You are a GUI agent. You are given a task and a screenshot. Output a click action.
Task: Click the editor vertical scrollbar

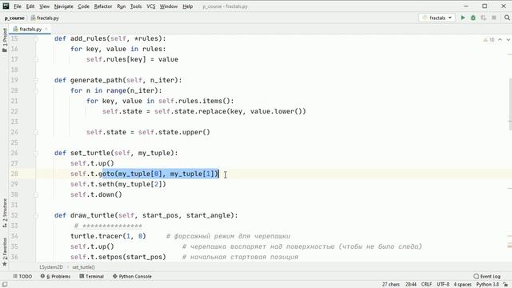click(x=510, y=104)
